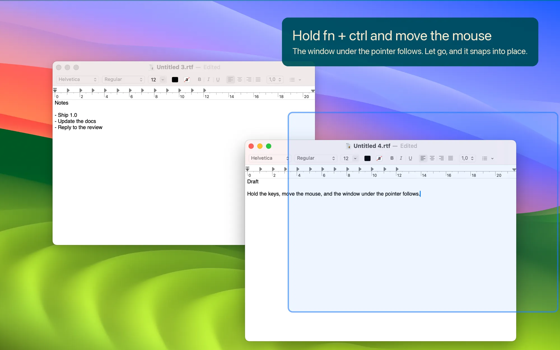This screenshot has height=350, width=560.
Task: Toggle Underline in Untitled 3.rtf window
Action: pos(218,80)
